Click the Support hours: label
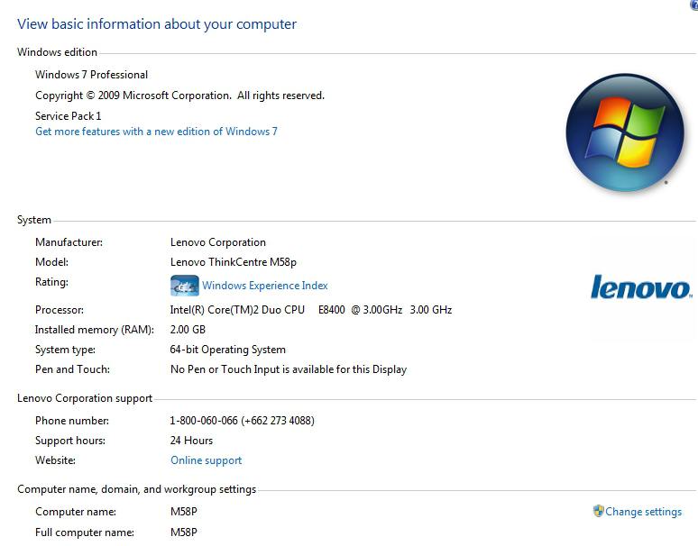698x546 pixels. coord(70,441)
